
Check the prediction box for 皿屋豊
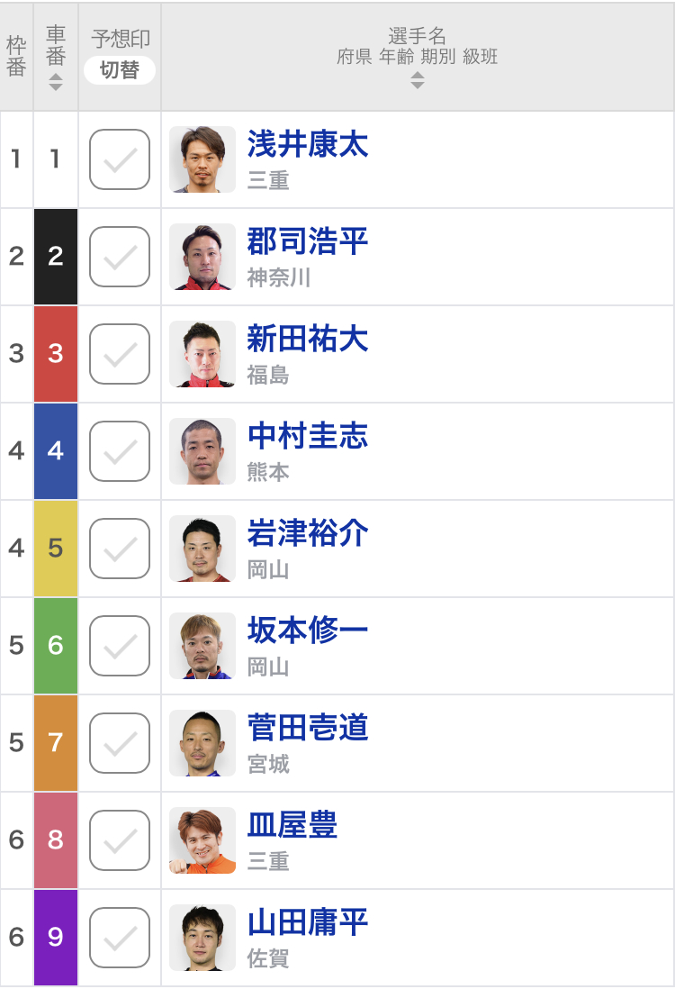click(x=120, y=840)
